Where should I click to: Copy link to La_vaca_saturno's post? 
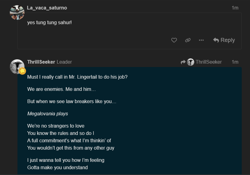tap(188, 40)
